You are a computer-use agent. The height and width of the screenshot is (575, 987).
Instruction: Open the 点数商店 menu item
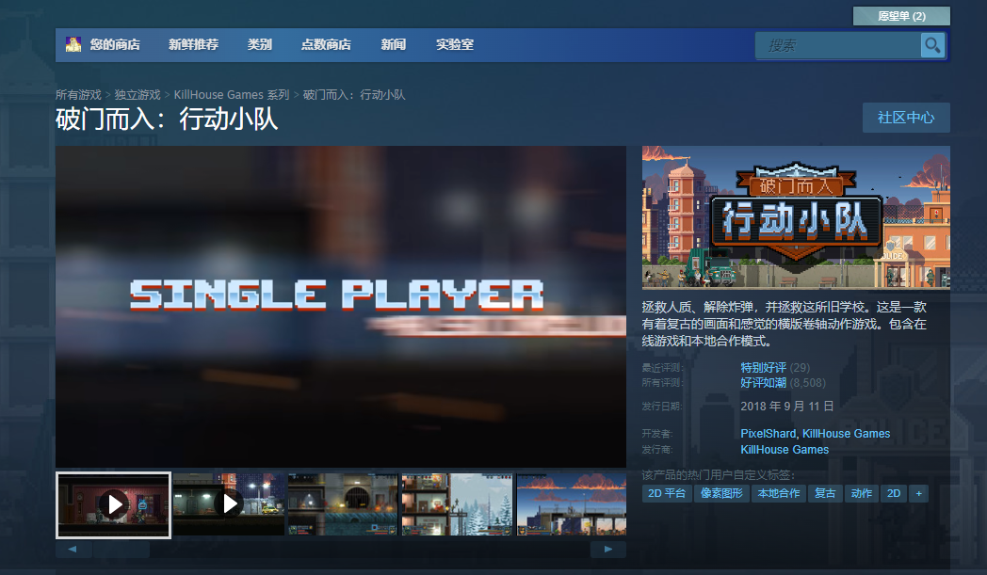tap(326, 44)
